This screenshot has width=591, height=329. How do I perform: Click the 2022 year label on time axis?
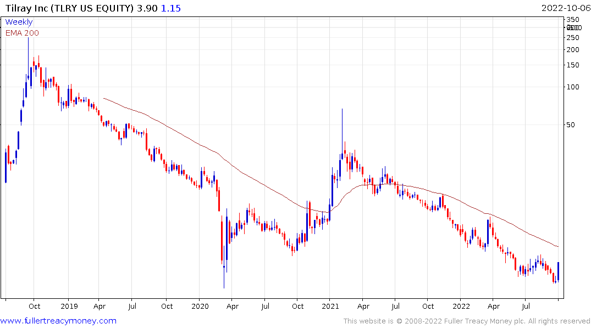461,306
